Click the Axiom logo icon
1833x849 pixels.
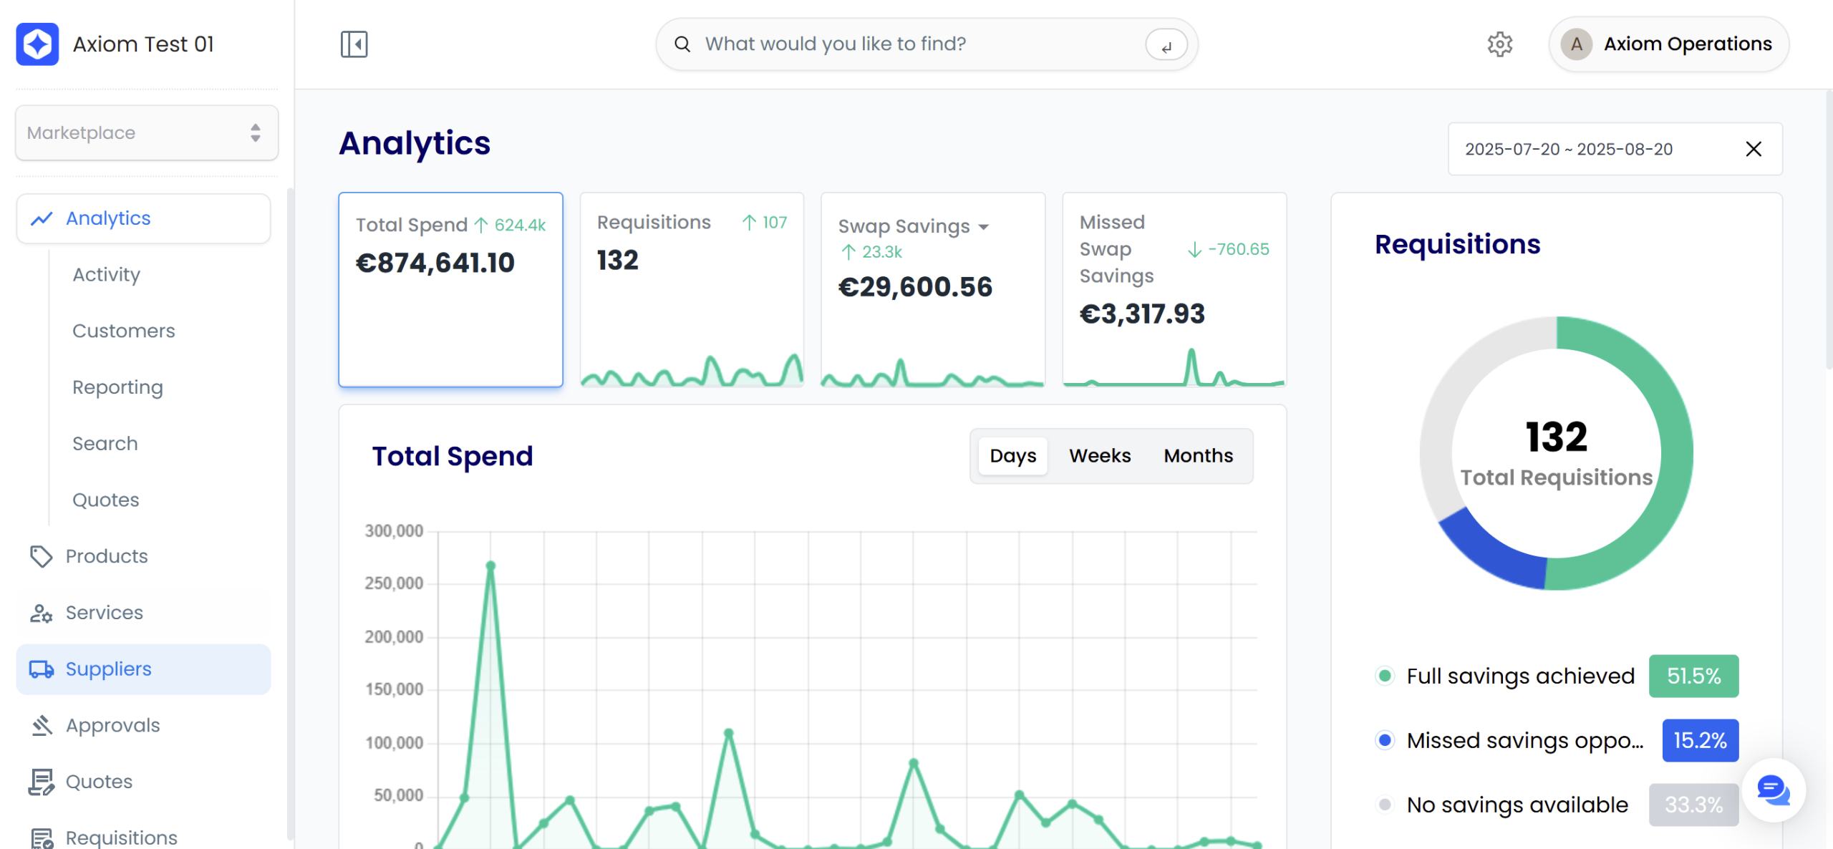tap(37, 44)
